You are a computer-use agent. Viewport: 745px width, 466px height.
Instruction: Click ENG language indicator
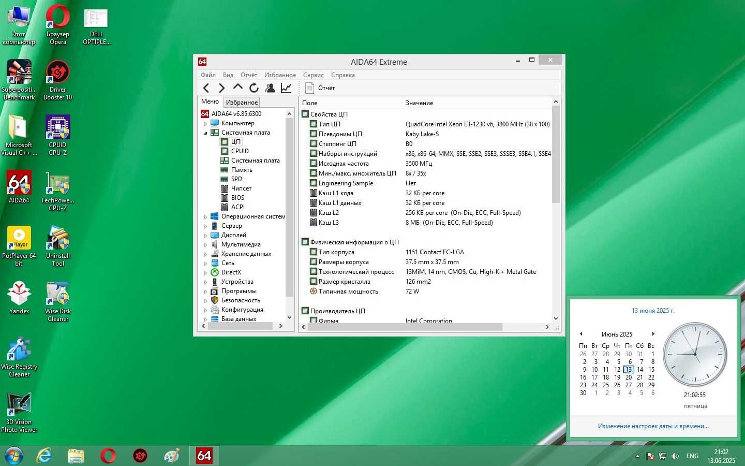pos(692,456)
